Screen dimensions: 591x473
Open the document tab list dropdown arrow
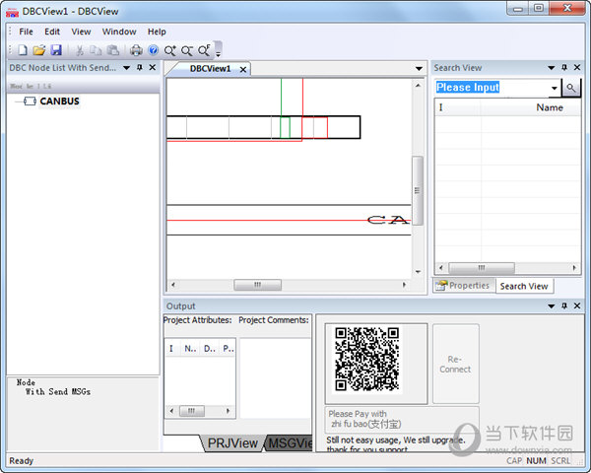click(x=419, y=69)
